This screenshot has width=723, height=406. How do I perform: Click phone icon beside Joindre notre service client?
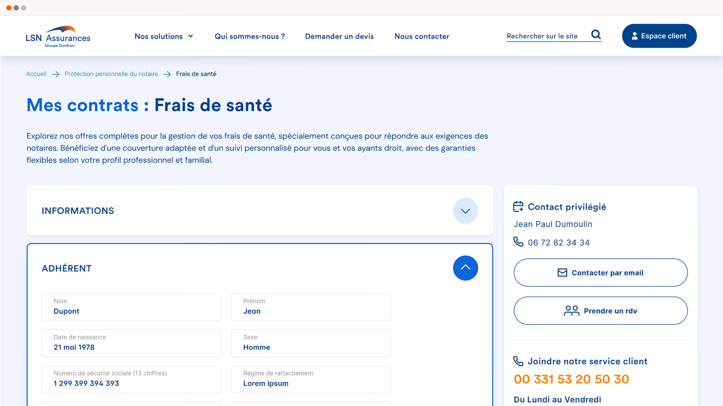[x=518, y=361]
